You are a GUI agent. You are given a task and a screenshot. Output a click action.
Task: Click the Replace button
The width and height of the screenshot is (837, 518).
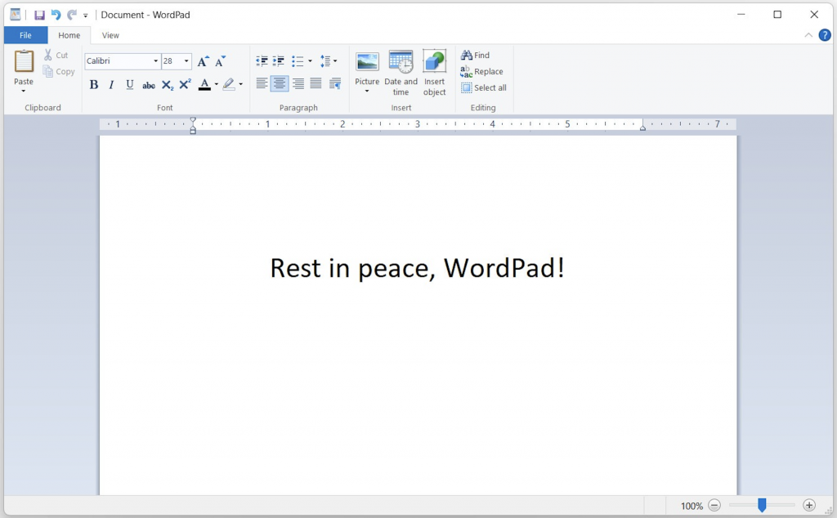482,72
